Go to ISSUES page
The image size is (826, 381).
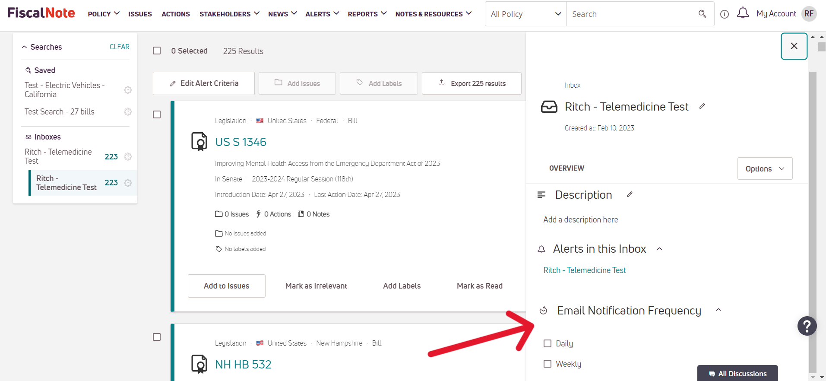tap(140, 14)
